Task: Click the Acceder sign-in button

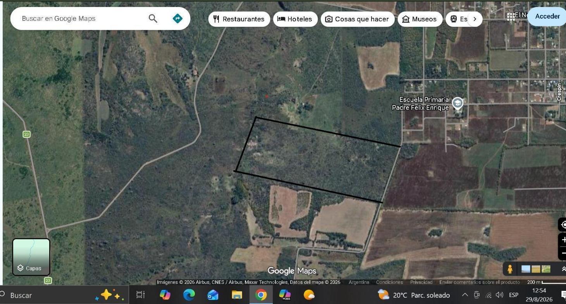Action: click(547, 16)
